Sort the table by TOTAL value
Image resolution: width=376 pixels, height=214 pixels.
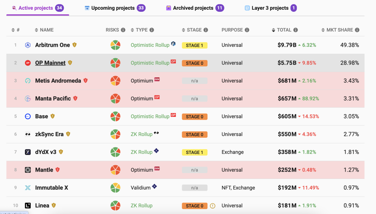[x=284, y=30]
